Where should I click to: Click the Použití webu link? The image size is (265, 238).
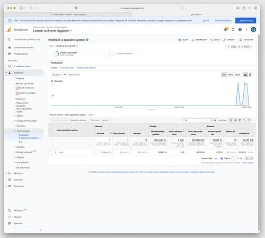(67, 68)
